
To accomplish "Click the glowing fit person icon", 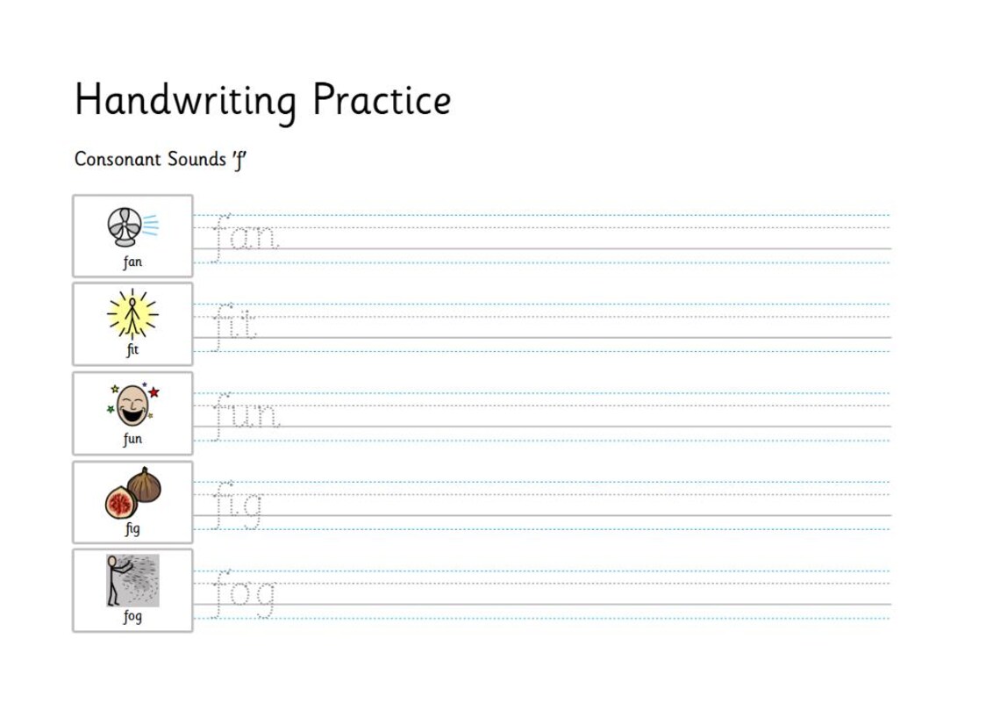I will click(132, 313).
